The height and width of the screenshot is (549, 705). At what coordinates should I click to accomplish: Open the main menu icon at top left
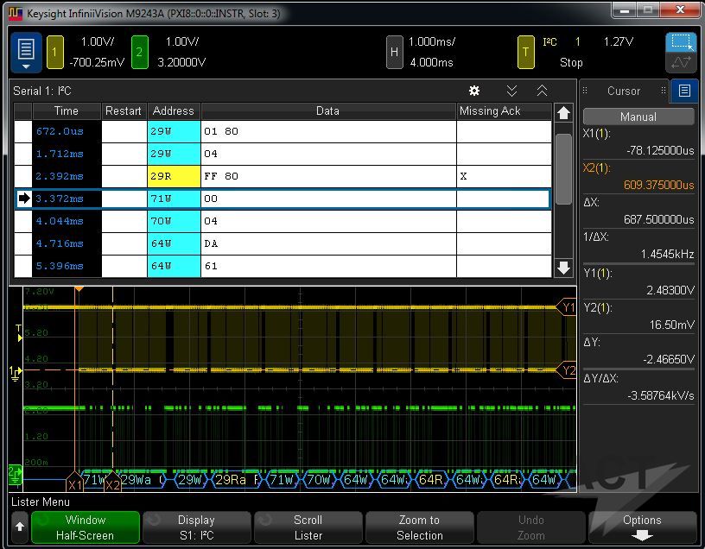coord(26,52)
